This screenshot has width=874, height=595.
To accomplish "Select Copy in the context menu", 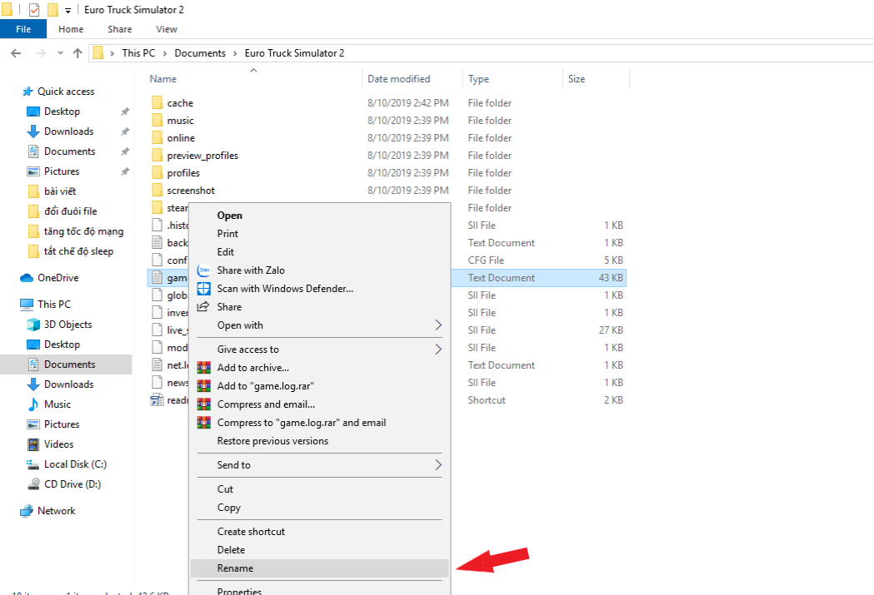I will point(228,507).
